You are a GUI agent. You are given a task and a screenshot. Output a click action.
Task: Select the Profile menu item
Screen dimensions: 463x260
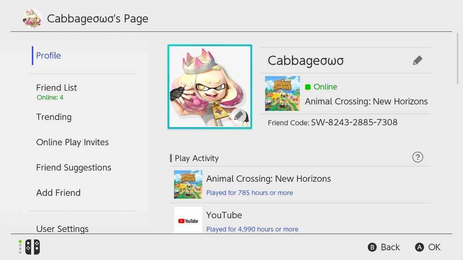(48, 55)
